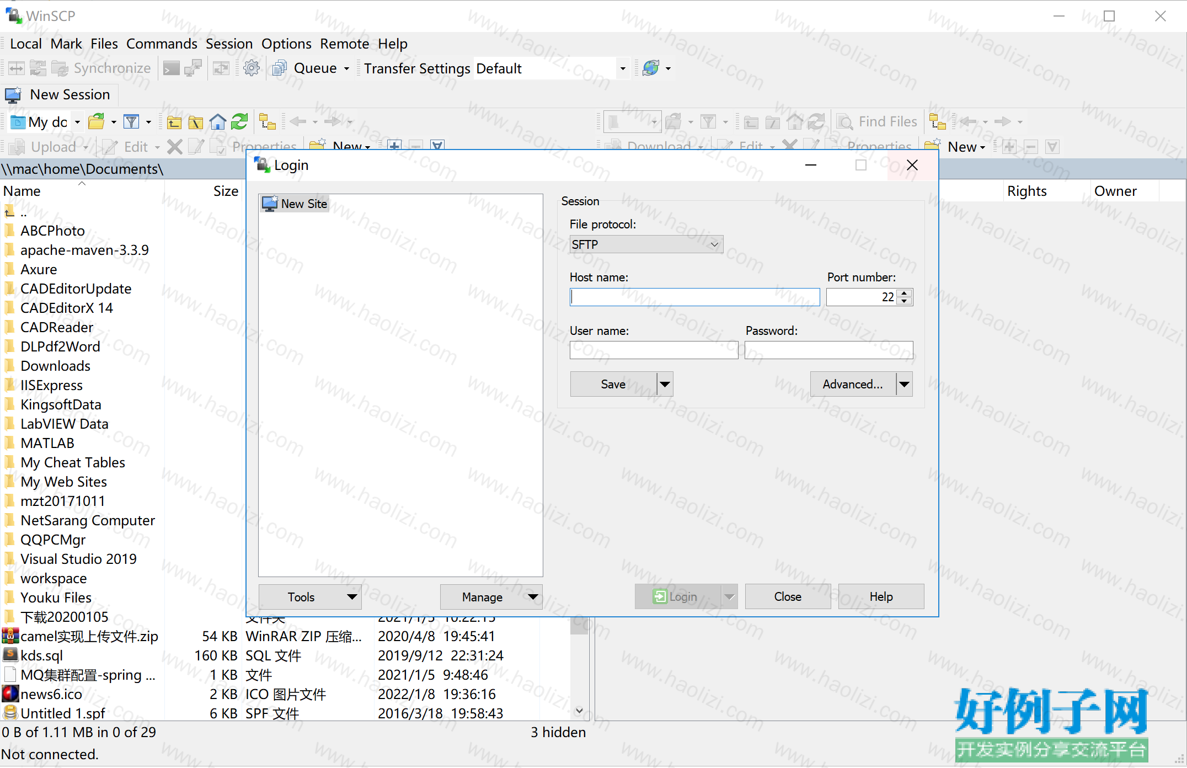Go to local root directory icon
The image size is (1187, 768).
pos(196,122)
